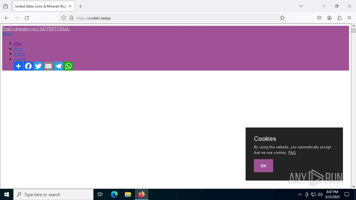Open the volume tray icon
This screenshot has height=200, width=356.
point(320,194)
